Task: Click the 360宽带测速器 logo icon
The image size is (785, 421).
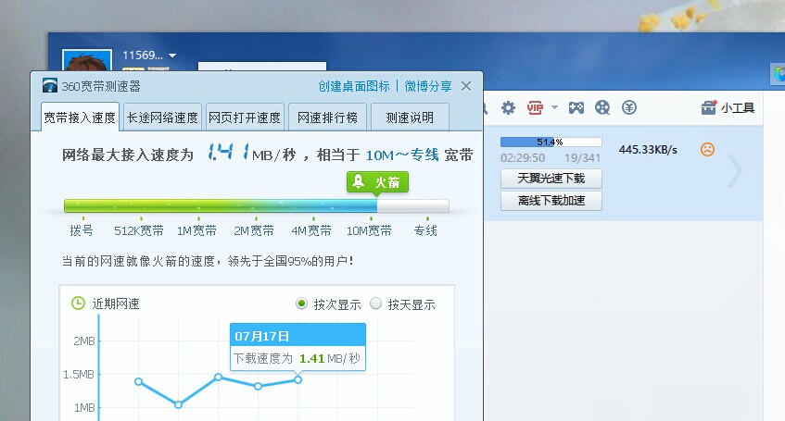Action: click(50, 86)
